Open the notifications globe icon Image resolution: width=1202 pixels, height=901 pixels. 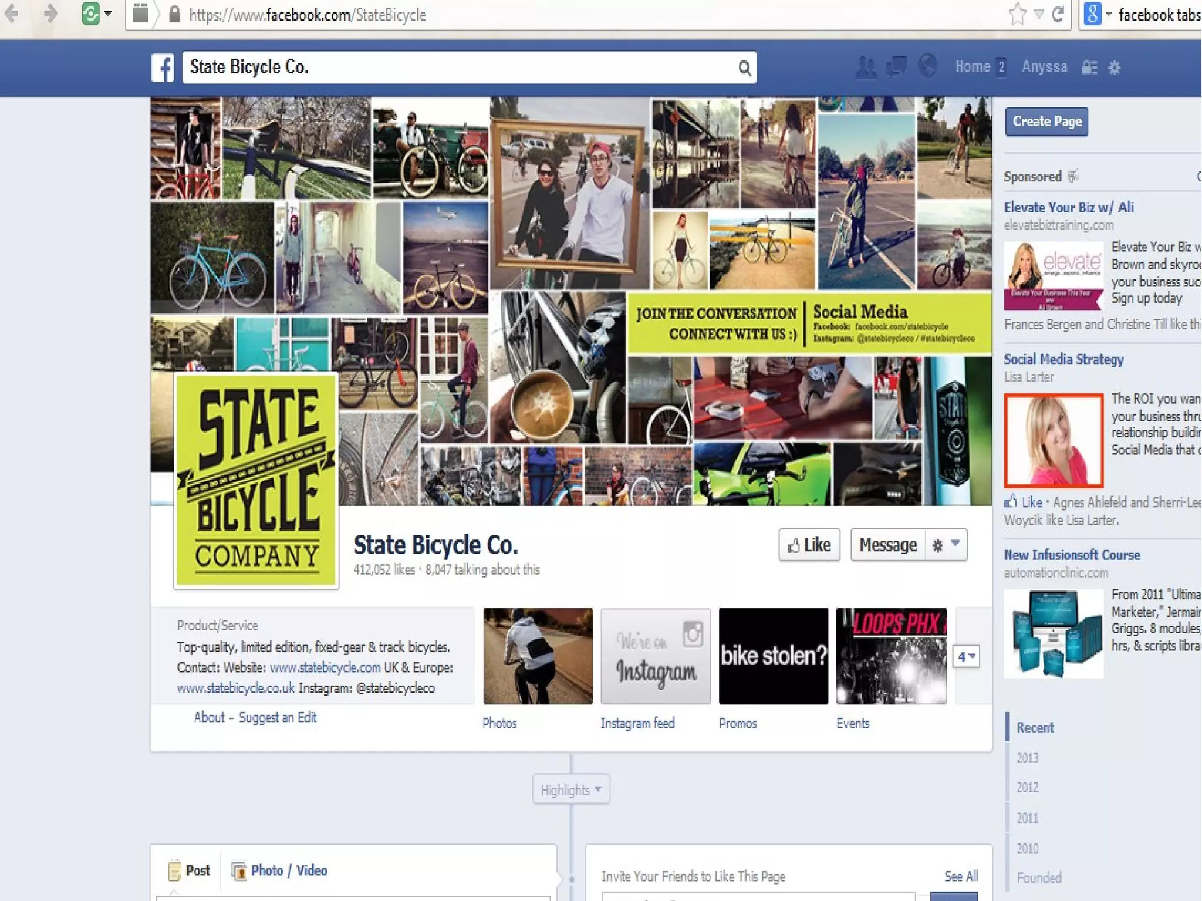[928, 66]
